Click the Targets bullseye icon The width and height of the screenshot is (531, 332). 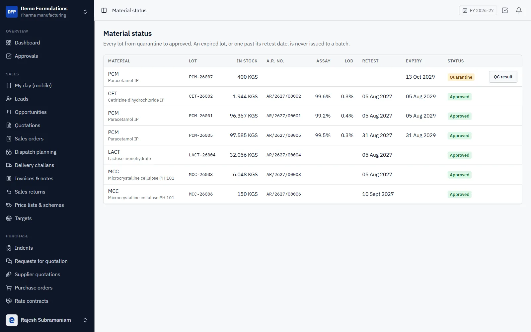tap(9, 218)
